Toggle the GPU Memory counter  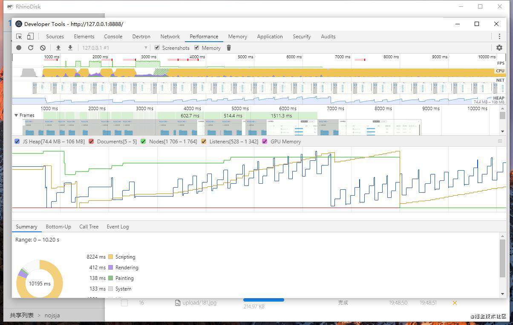[x=265, y=141]
